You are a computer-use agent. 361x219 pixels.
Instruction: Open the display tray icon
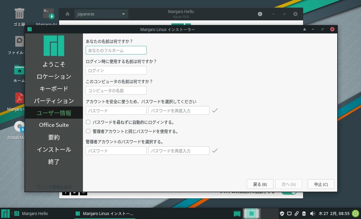(289, 214)
